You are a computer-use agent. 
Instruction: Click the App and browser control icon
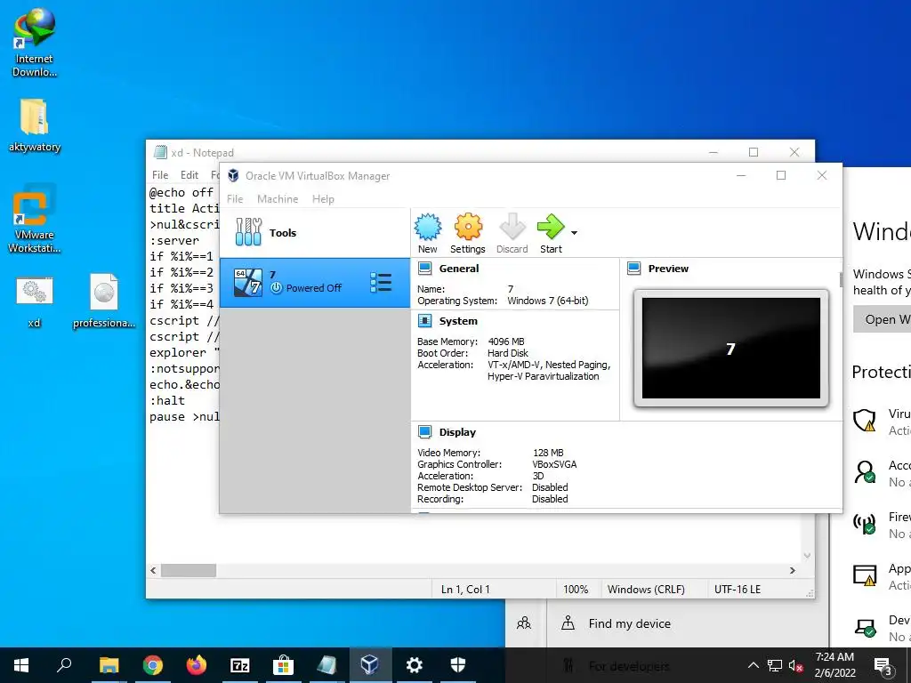click(x=865, y=575)
